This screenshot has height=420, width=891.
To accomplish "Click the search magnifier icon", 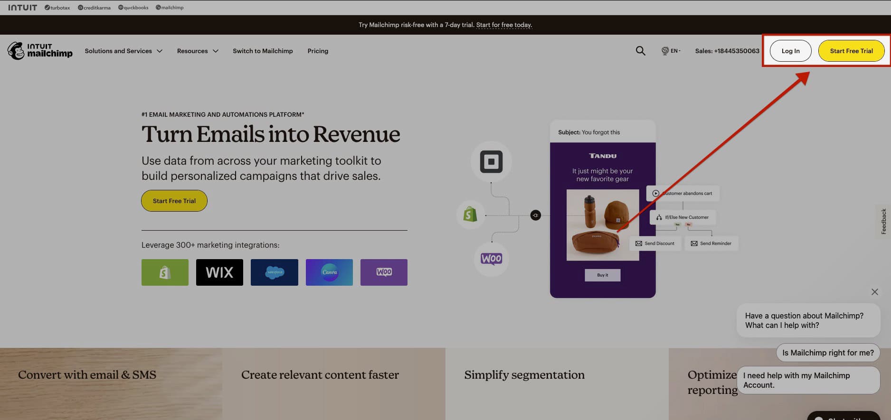I will coord(640,51).
